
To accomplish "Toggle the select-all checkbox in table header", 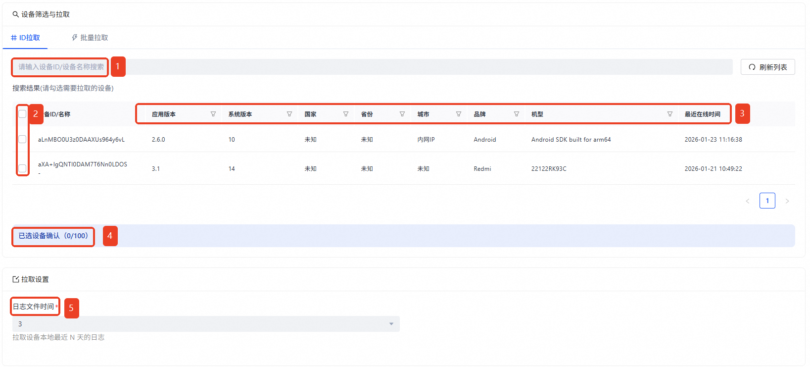I will [22, 114].
